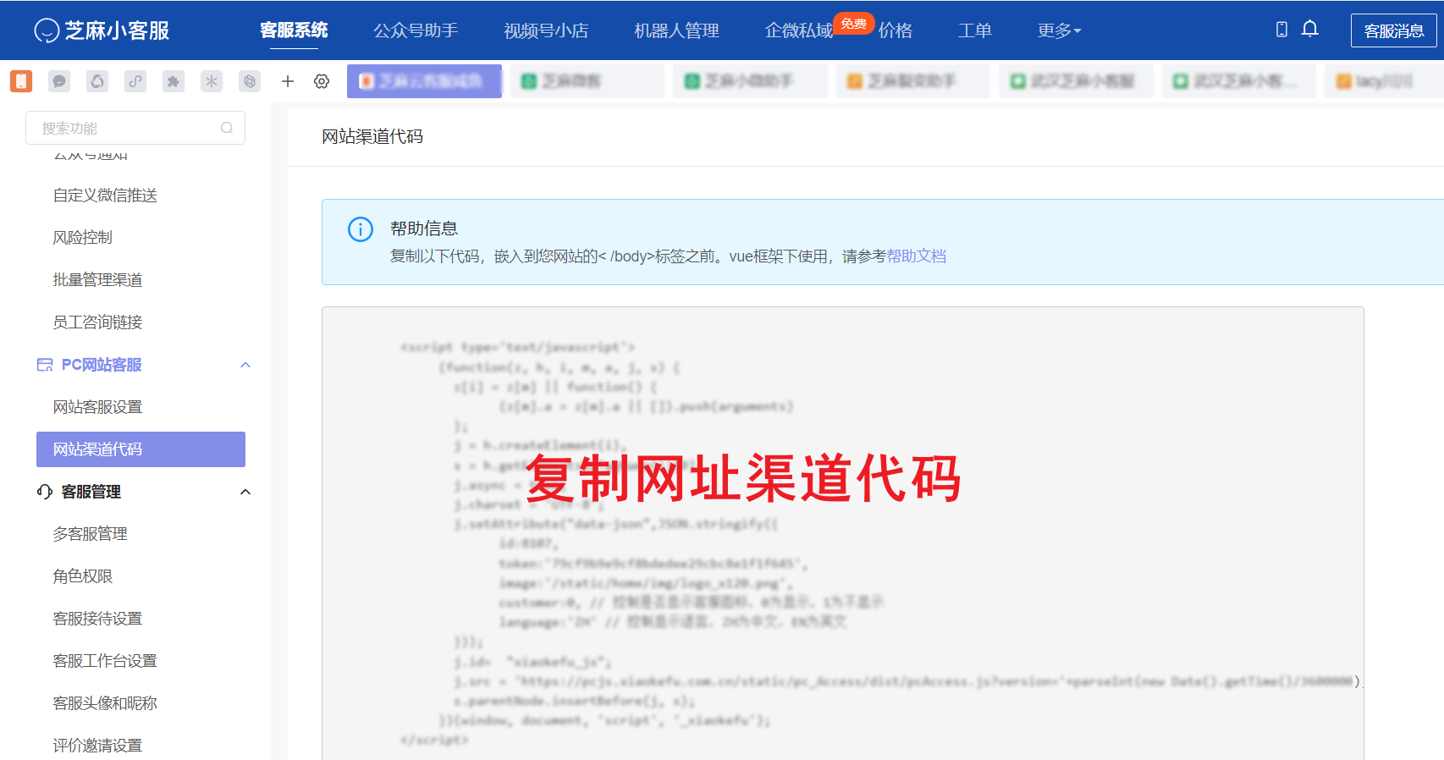Open the gear settings icon
1444x760 pixels.
[x=322, y=81]
